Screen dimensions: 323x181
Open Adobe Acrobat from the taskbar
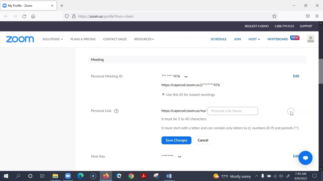[x=144, y=176]
